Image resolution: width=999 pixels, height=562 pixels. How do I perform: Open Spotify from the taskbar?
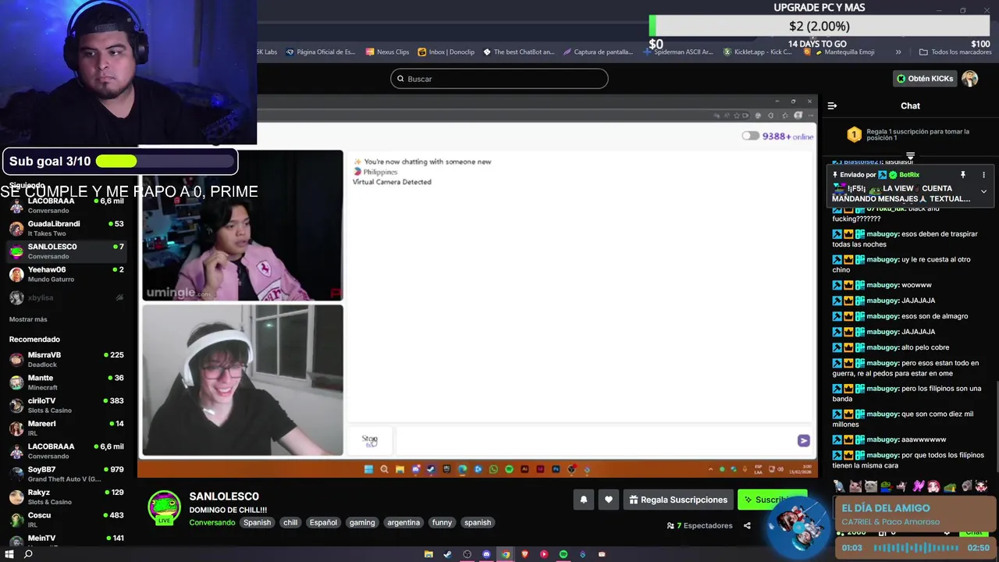[563, 554]
